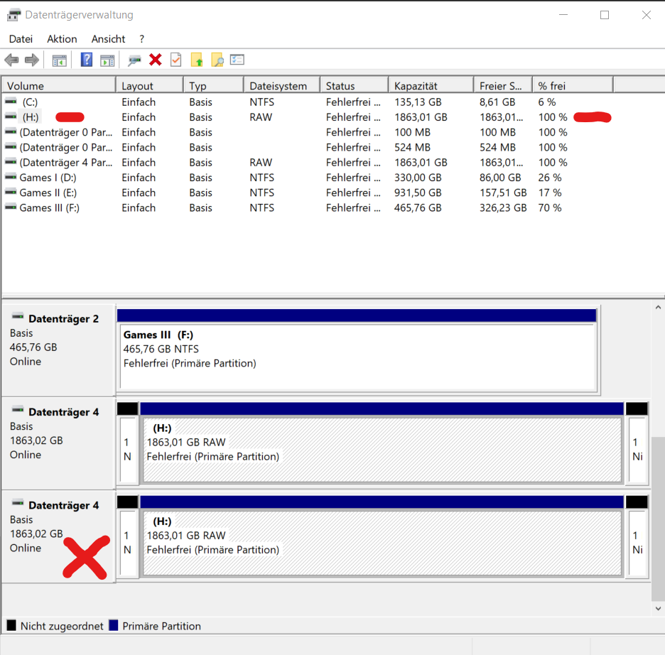Viewport: 665px width, 655px height.
Task: Open the Aktion menu
Action: pyautogui.click(x=62, y=39)
